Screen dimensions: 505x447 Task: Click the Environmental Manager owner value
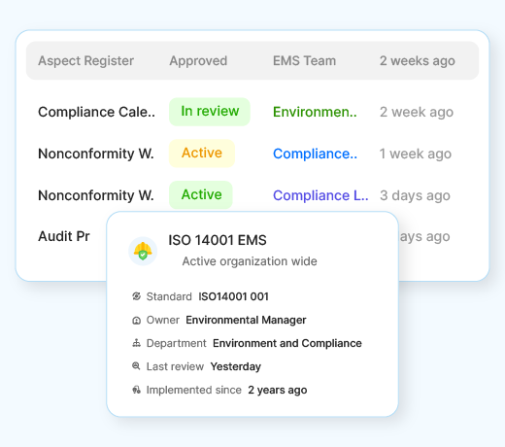[x=246, y=320]
